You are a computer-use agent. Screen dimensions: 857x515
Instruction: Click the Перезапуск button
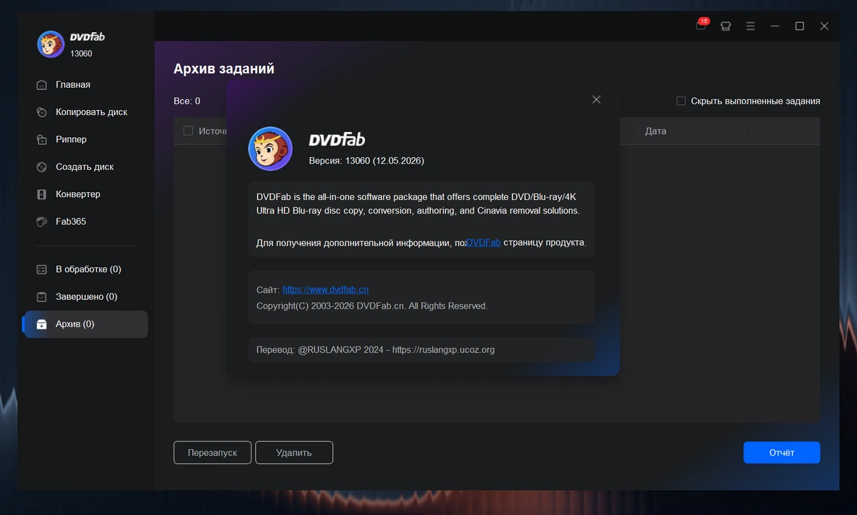pyautogui.click(x=212, y=453)
